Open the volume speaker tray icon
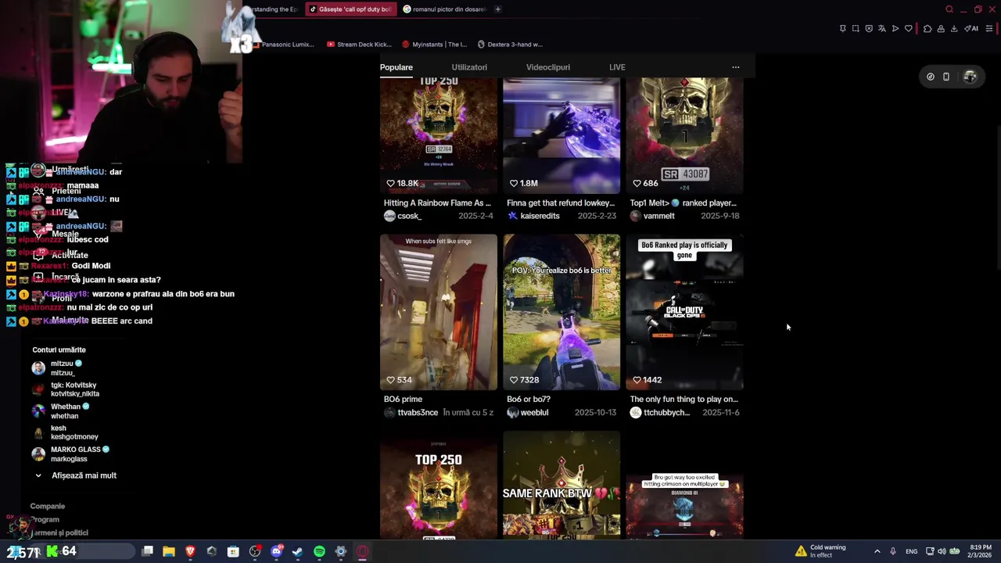The image size is (1001, 563). coord(942,551)
